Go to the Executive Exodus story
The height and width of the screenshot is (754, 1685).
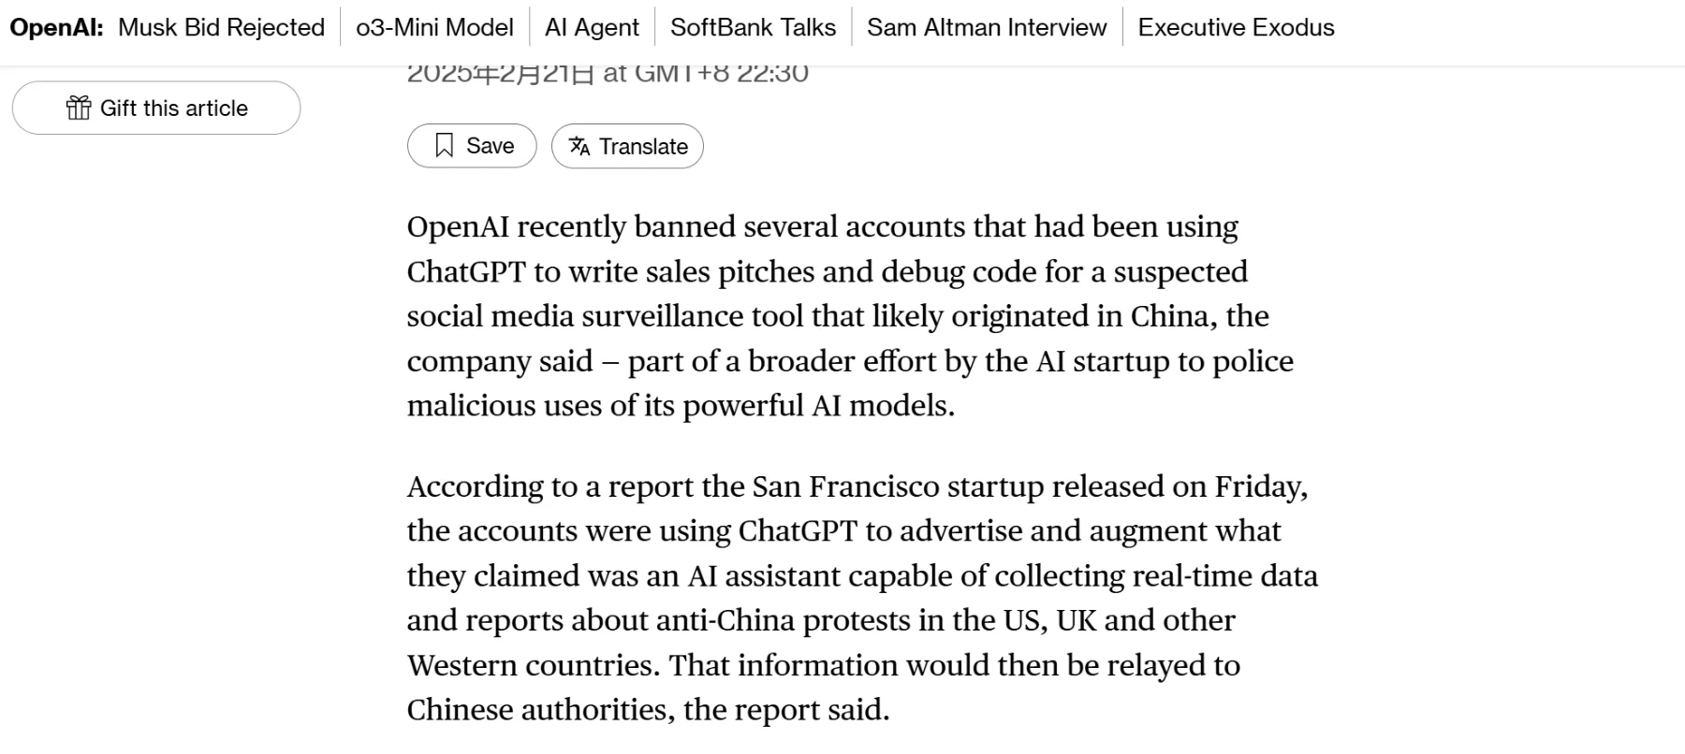tap(1236, 27)
